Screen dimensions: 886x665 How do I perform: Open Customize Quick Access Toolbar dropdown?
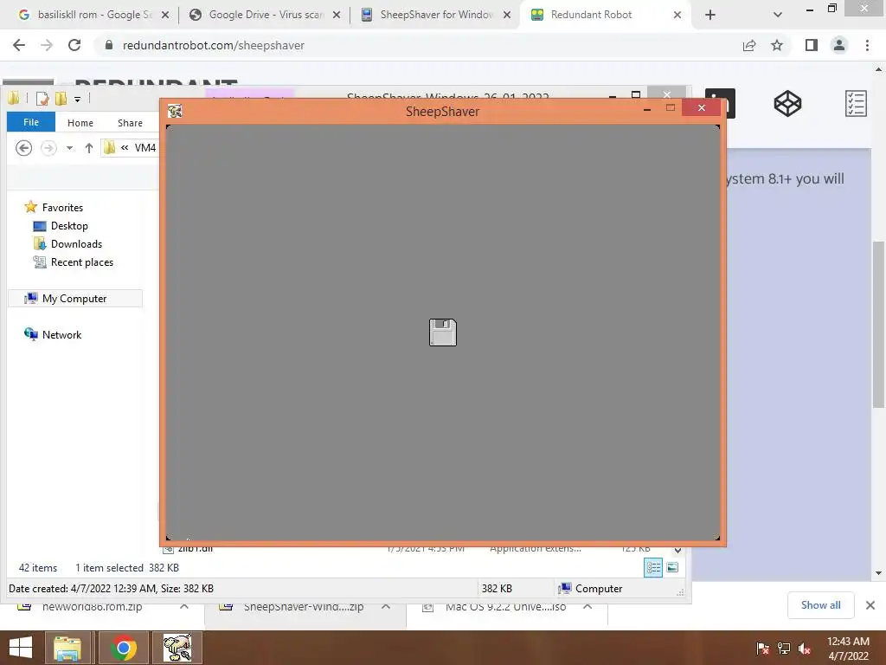tap(77, 99)
